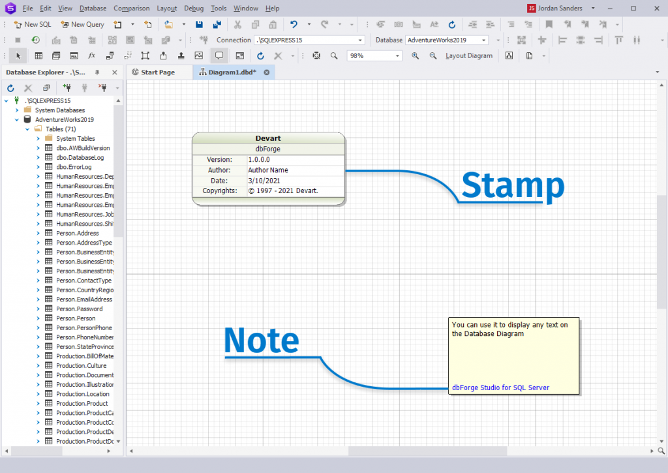Expand the System Databases folder
Image resolution: width=668 pixels, height=473 pixels.
[x=17, y=110]
